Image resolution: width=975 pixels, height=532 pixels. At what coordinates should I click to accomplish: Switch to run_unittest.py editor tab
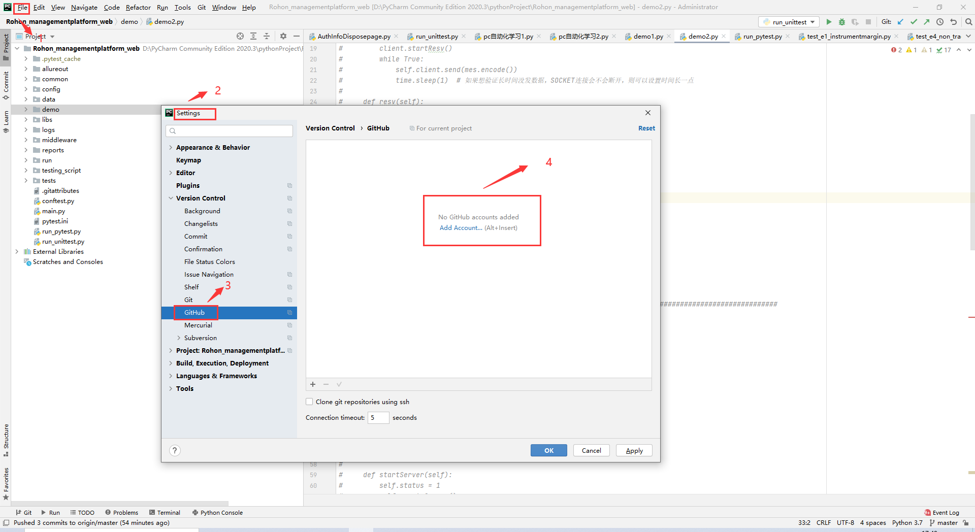click(x=437, y=36)
